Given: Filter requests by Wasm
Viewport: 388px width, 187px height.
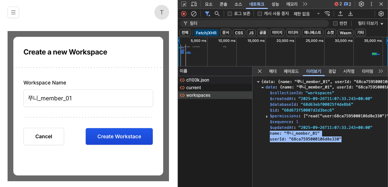Looking at the screenshot, I should 345,32.
